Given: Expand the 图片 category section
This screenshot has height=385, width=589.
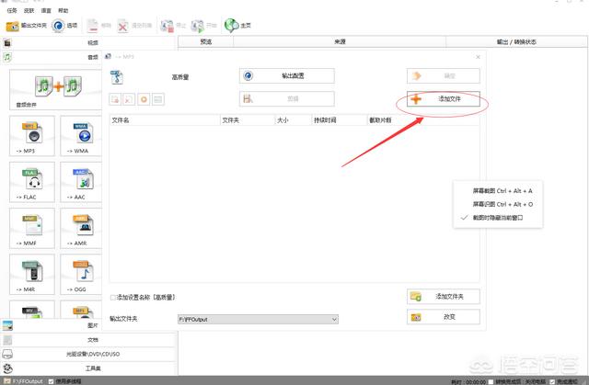Looking at the screenshot, I should pyautogui.click(x=92, y=325).
